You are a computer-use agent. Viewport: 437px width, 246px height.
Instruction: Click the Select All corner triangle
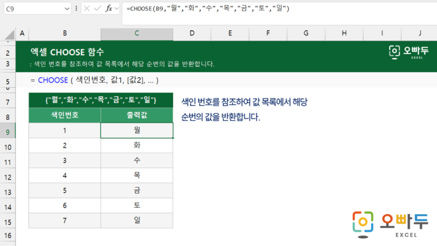point(10,35)
